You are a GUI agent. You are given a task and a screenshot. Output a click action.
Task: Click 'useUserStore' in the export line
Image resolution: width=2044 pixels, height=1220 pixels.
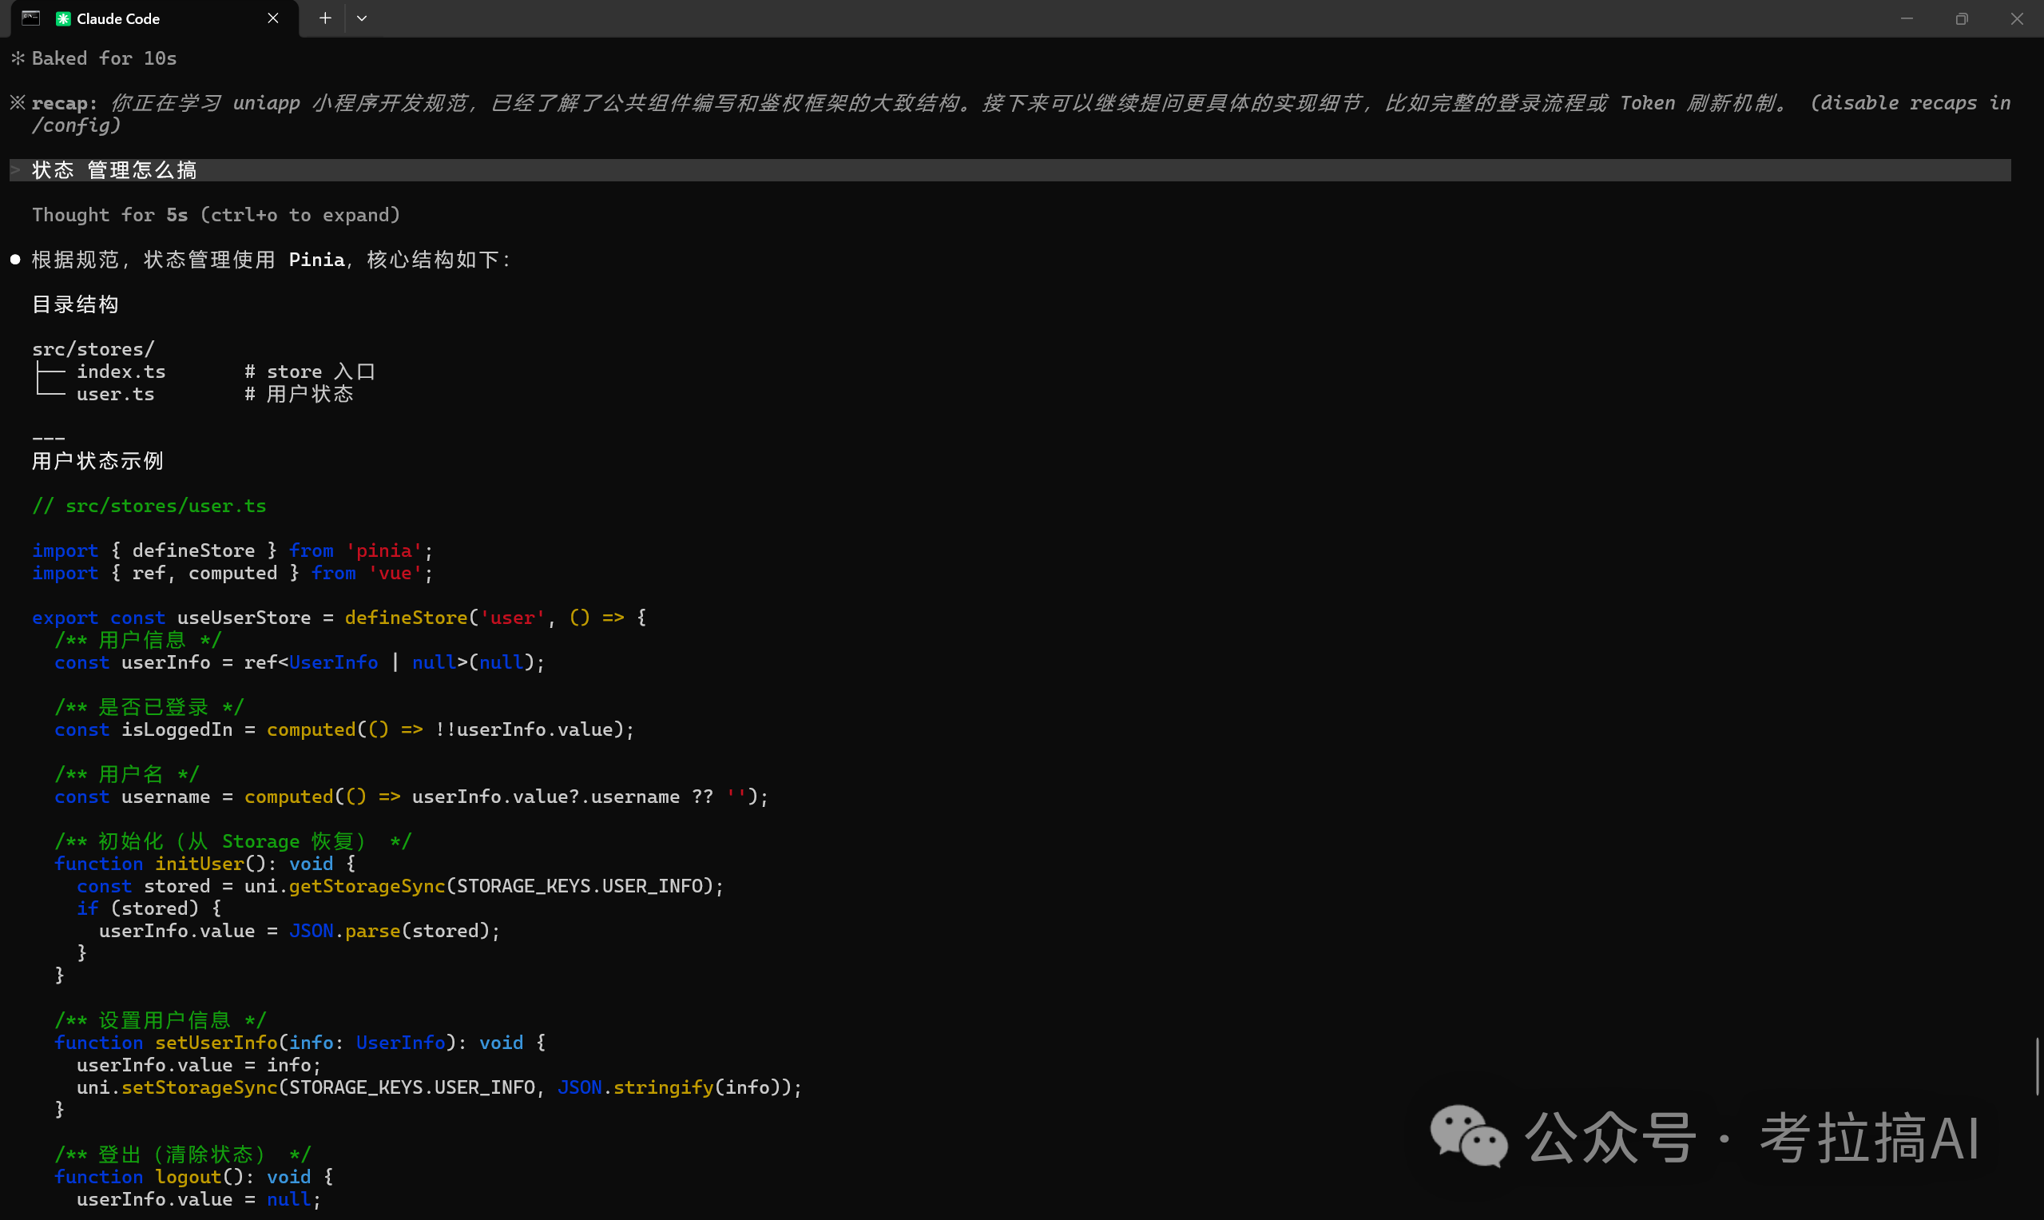pyautogui.click(x=244, y=618)
